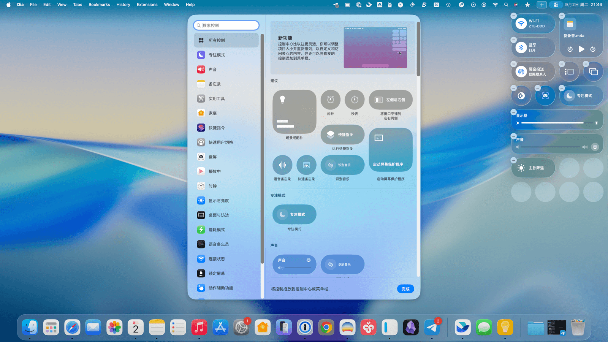The width and height of the screenshot is (608, 342).
Task: Click the 启动屏幕保护程序 screen saver tile
Action: (390, 150)
